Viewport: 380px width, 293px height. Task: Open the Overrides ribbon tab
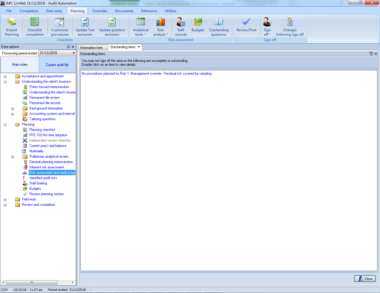point(100,11)
